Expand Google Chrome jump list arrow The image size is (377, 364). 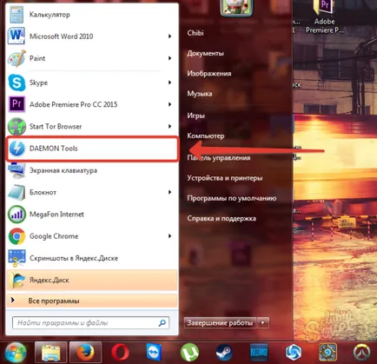(x=169, y=236)
